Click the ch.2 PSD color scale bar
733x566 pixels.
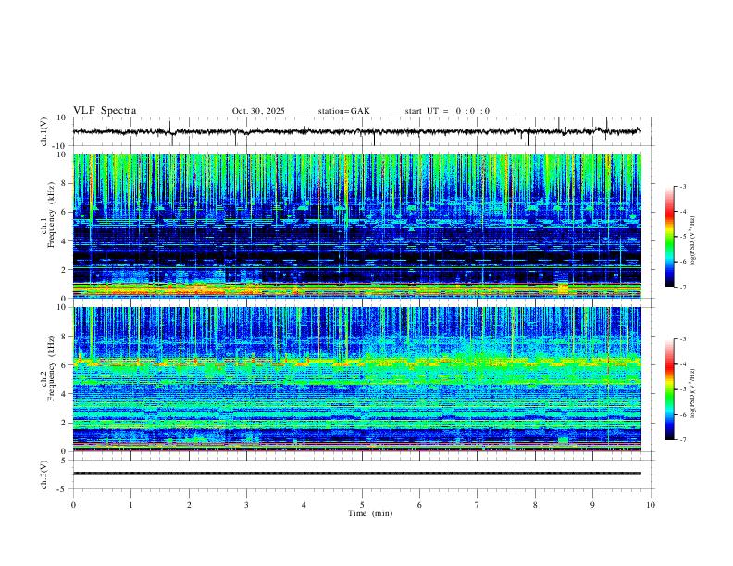tap(670, 389)
